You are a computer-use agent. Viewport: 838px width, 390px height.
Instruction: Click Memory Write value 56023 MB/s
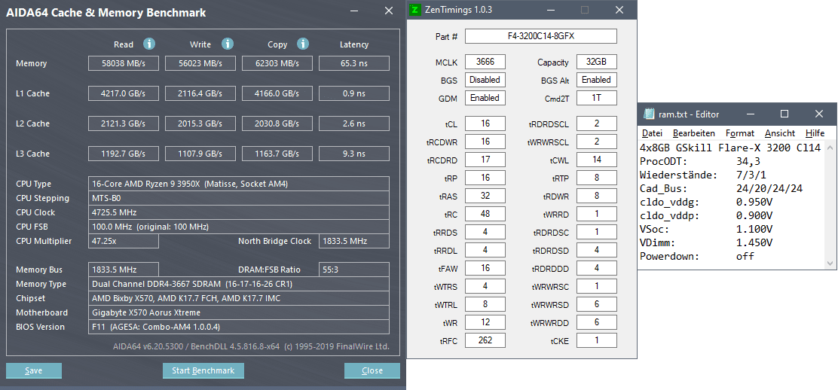coord(200,63)
